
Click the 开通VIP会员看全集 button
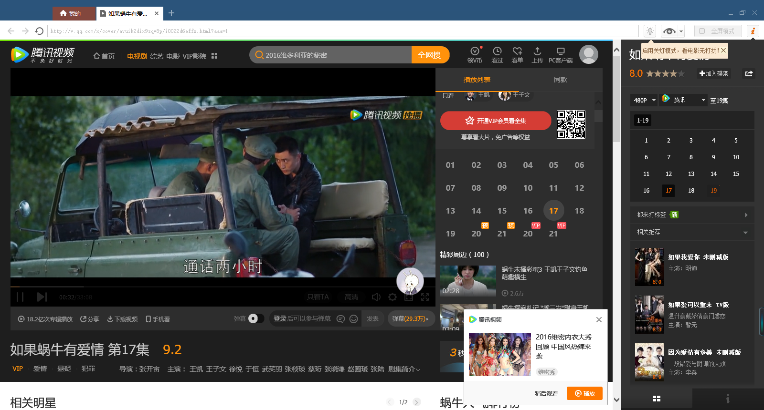pyautogui.click(x=496, y=121)
